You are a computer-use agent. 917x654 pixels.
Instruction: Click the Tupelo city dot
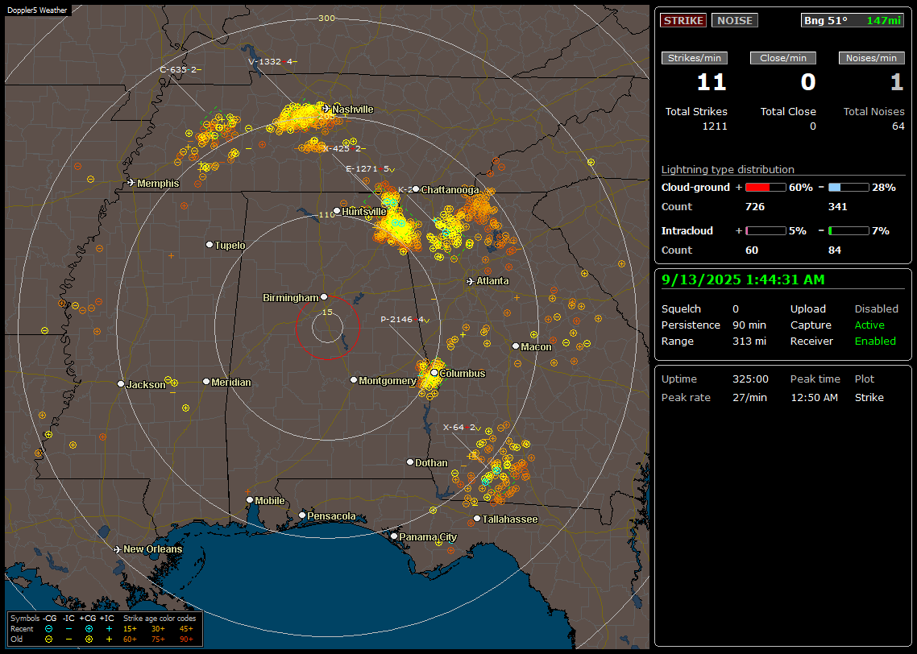point(210,244)
